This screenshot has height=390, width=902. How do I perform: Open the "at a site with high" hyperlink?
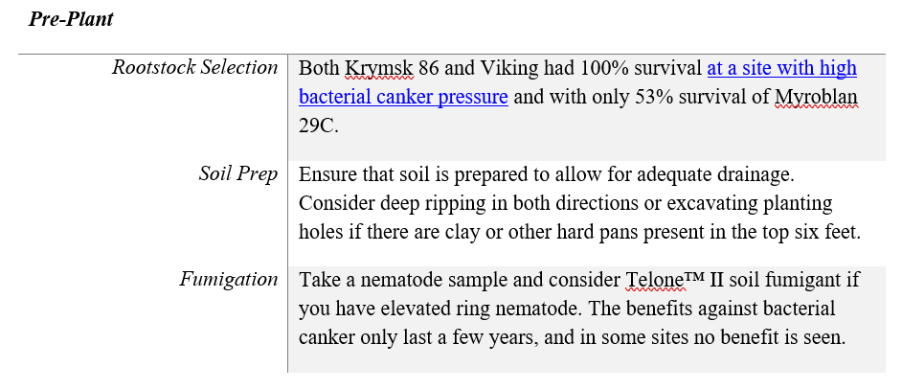point(781,69)
